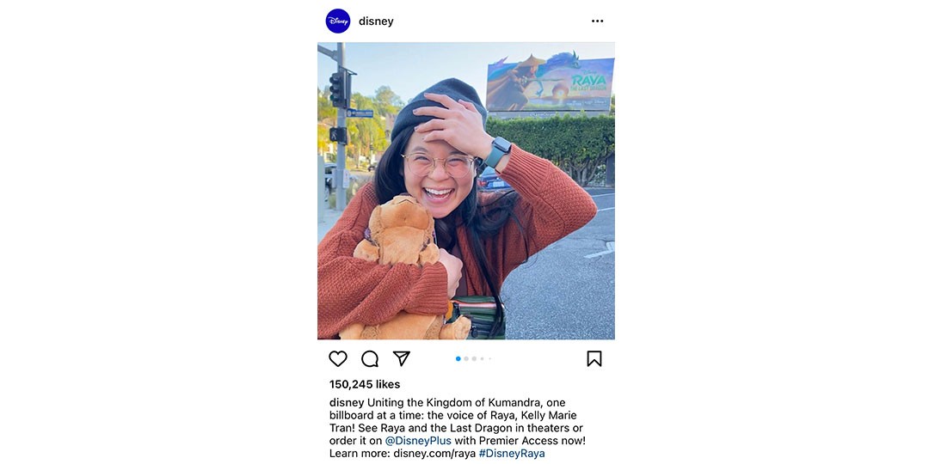Open the #DisneyRaya hashtag

click(x=512, y=454)
